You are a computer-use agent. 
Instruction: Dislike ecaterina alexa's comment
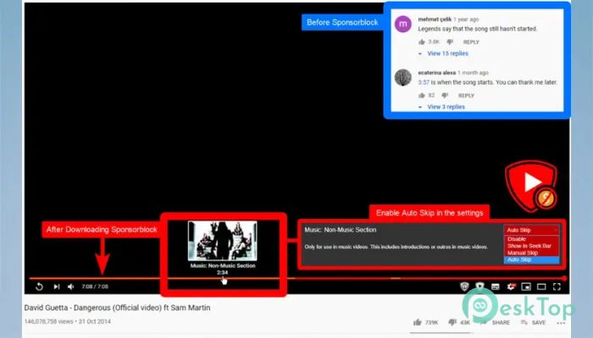click(445, 95)
